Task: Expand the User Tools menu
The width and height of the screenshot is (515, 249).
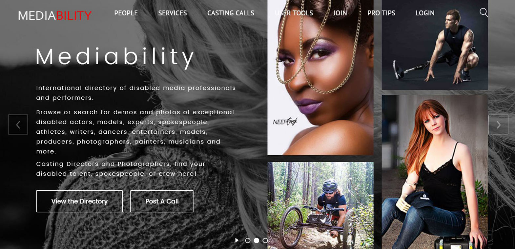Action: [294, 13]
